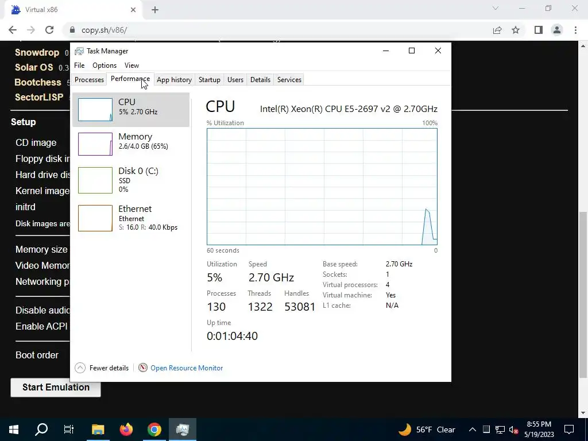
Task: Click the Open Resource Monitor link
Action: 187,368
